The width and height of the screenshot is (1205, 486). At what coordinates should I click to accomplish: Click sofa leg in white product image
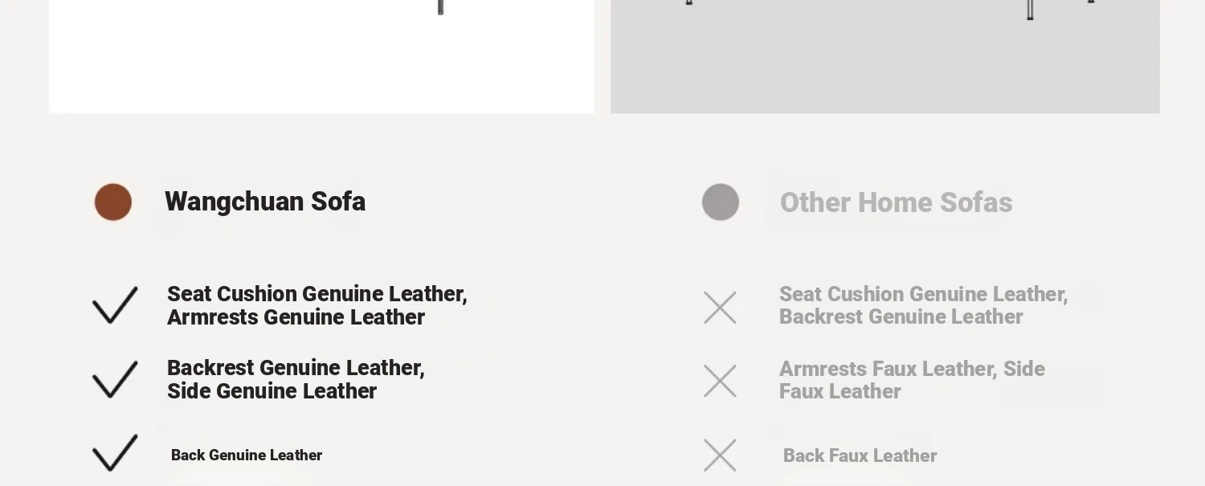click(x=440, y=7)
